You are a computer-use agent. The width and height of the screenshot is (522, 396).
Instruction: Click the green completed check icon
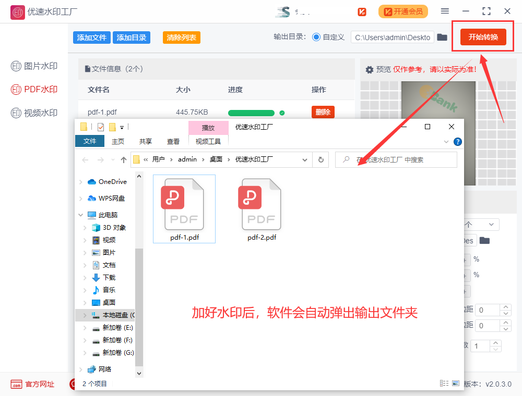tap(282, 113)
